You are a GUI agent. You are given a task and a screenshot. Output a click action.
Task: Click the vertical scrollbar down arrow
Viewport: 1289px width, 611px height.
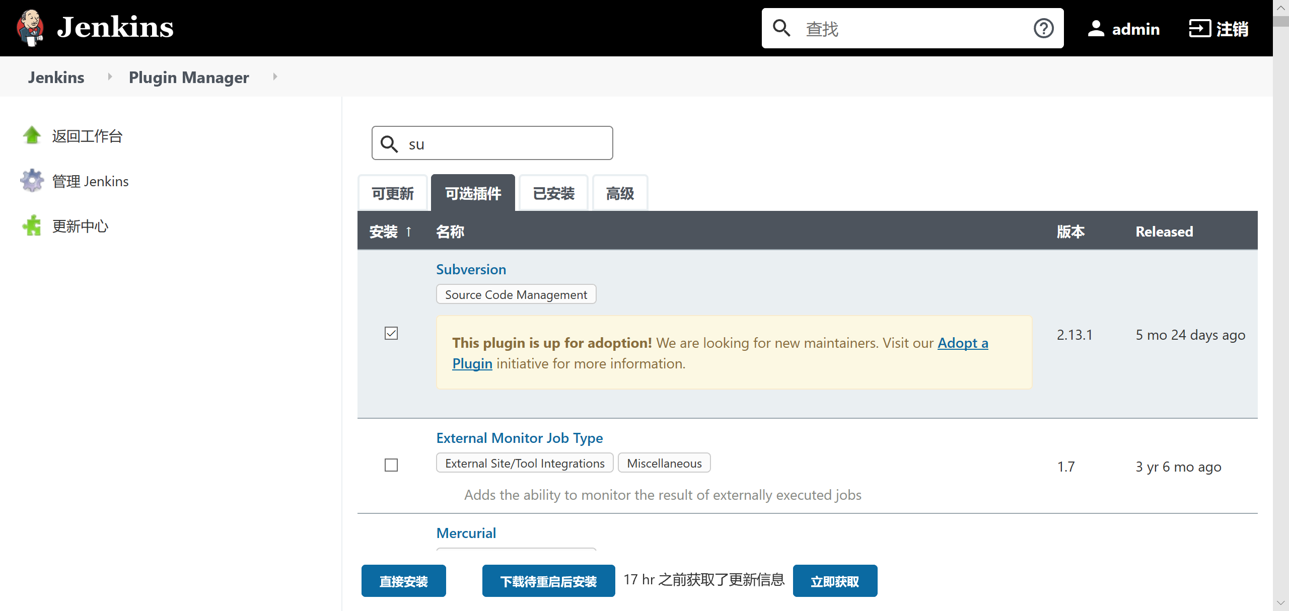point(1280,602)
